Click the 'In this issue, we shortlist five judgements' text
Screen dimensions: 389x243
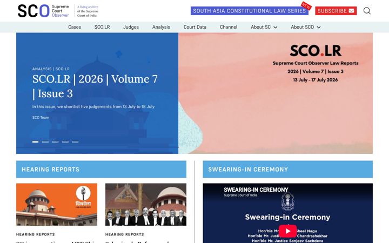coord(93,106)
